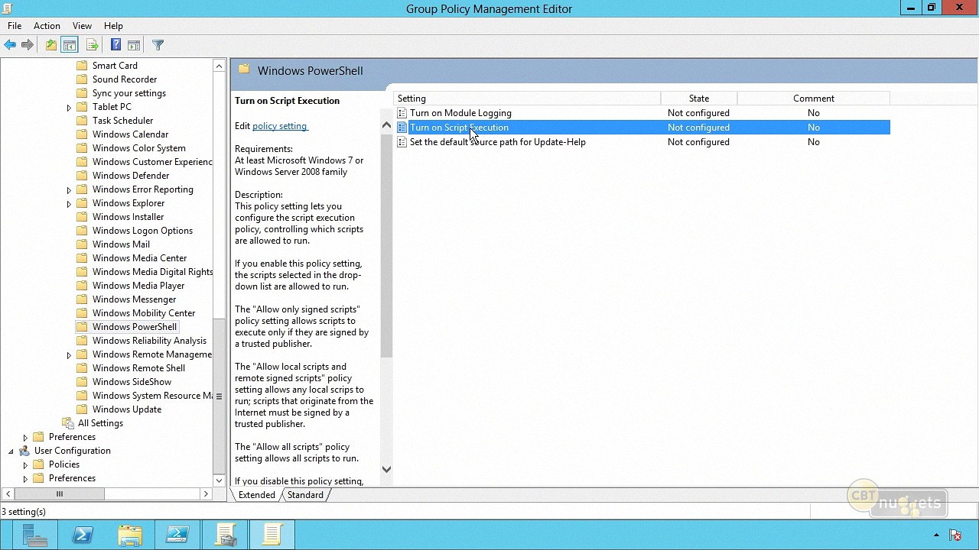
Task: Select Turn on Module Logging setting
Action: point(460,113)
